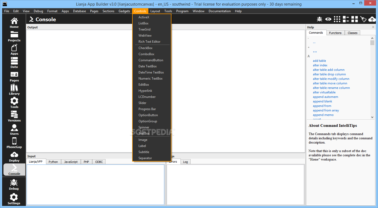The height and width of the screenshot is (208, 378).
Task: Open 'append from array' command link
Action: [x=326, y=110]
